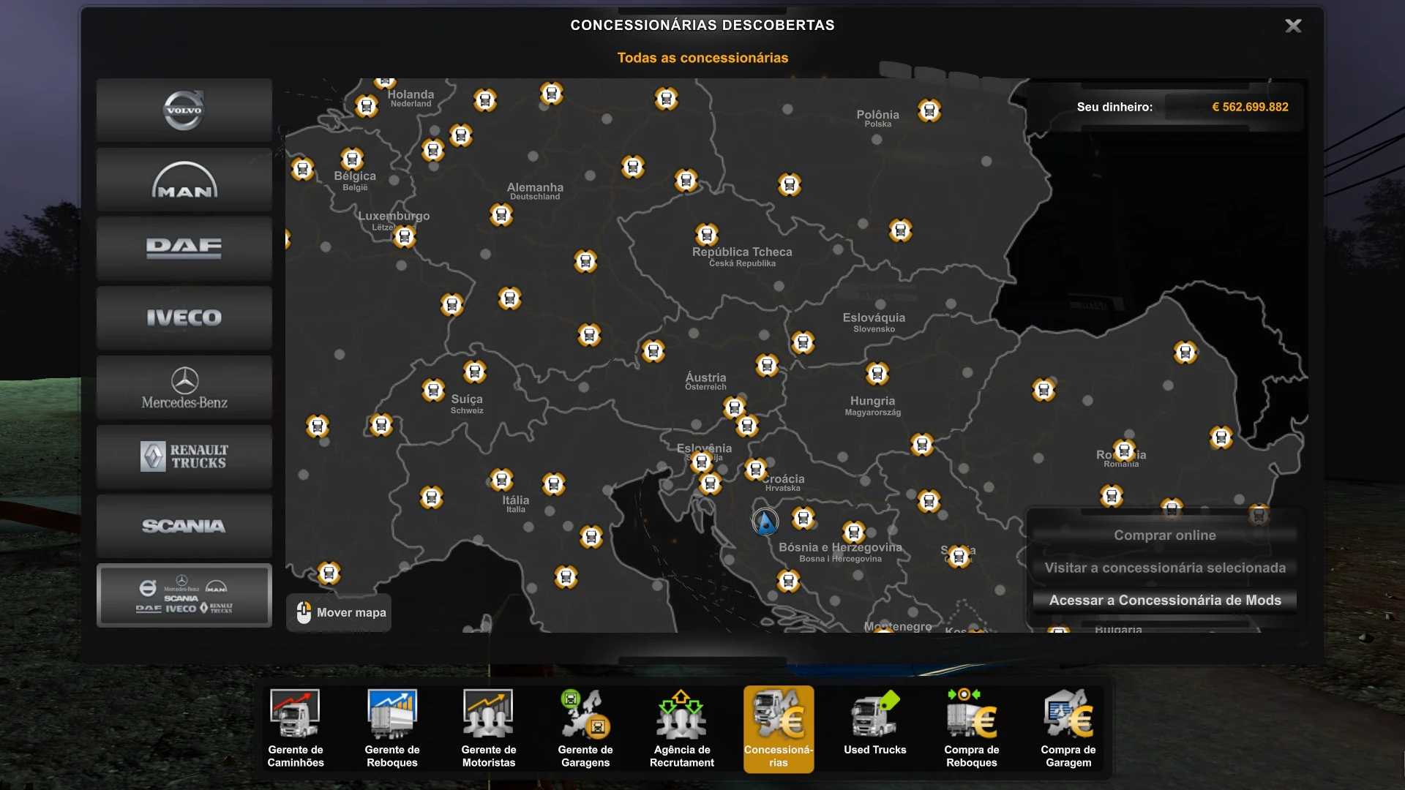This screenshot has height=790, width=1405.
Task: Choose the IVECO brand filter
Action: click(184, 318)
